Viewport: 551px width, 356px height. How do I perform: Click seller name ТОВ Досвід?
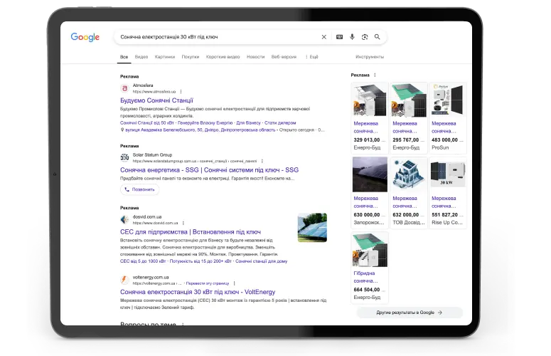tap(409, 222)
